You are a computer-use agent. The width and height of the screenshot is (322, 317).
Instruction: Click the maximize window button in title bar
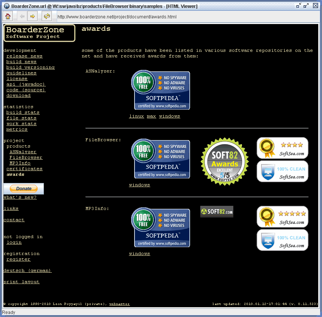(306, 6)
